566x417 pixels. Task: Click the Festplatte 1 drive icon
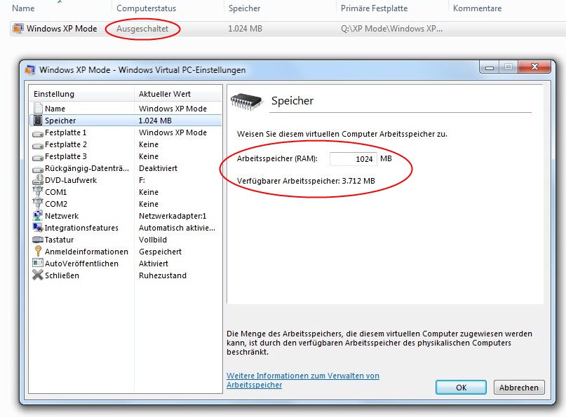pyautogui.click(x=38, y=133)
